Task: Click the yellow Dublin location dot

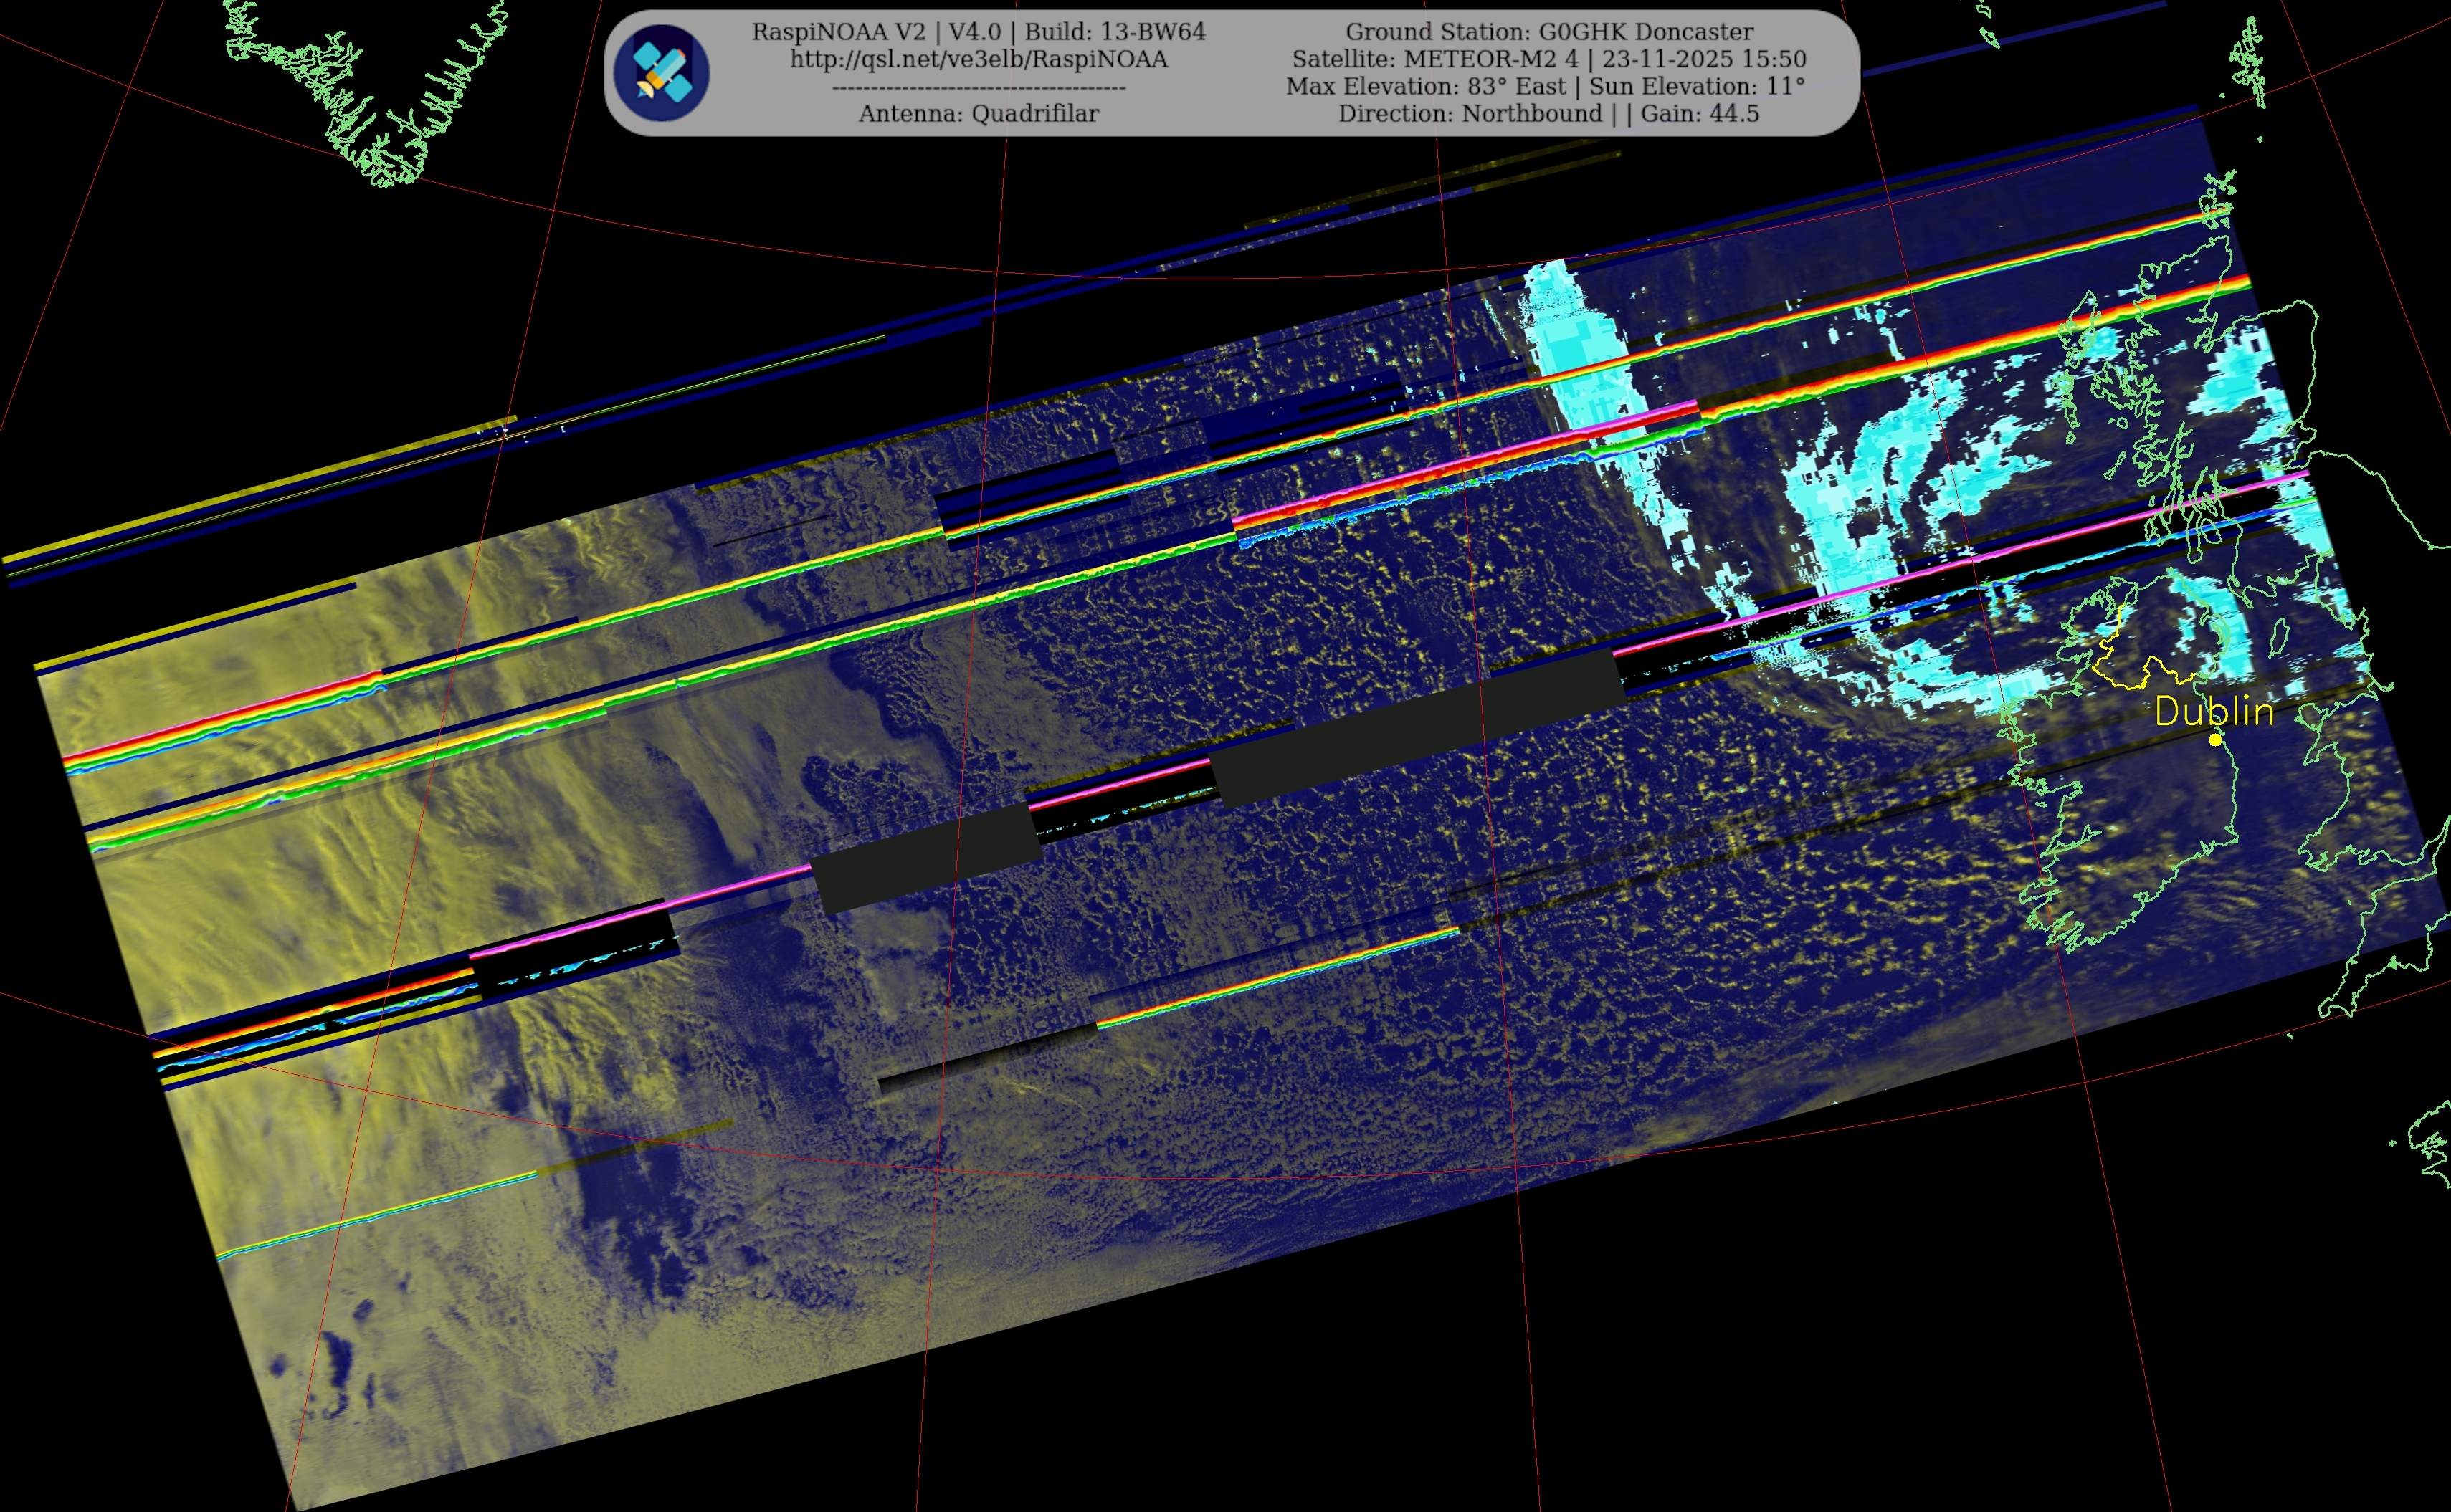Action: [x=2215, y=740]
